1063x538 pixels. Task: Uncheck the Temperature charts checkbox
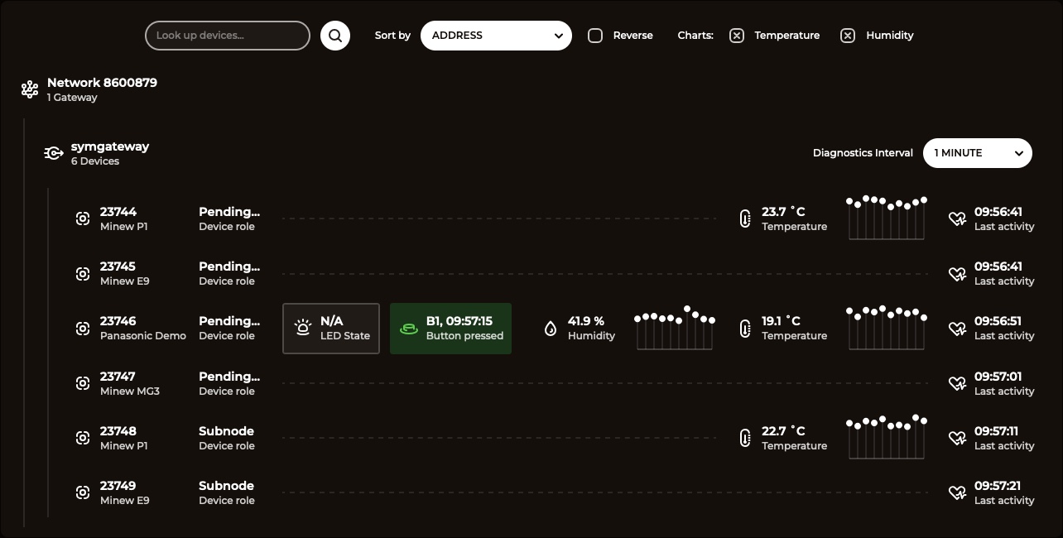point(737,36)
